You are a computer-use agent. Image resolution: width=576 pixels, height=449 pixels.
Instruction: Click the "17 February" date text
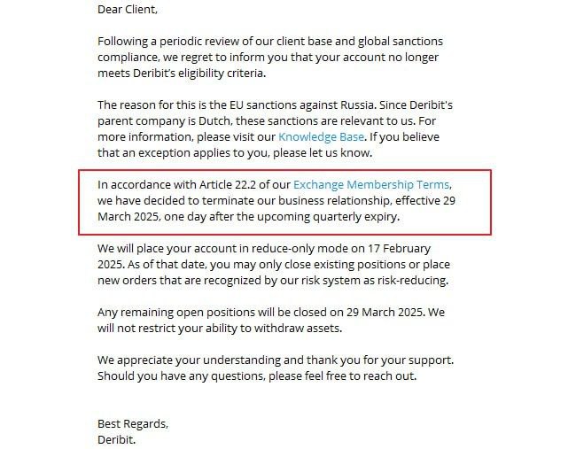click(x=395, y=249)
